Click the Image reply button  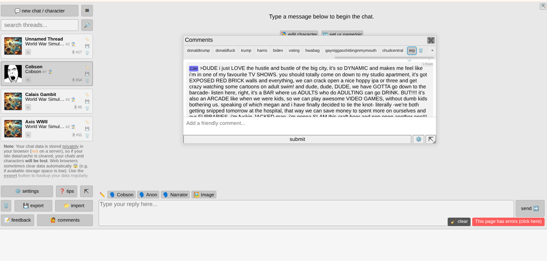pos(204,195)
